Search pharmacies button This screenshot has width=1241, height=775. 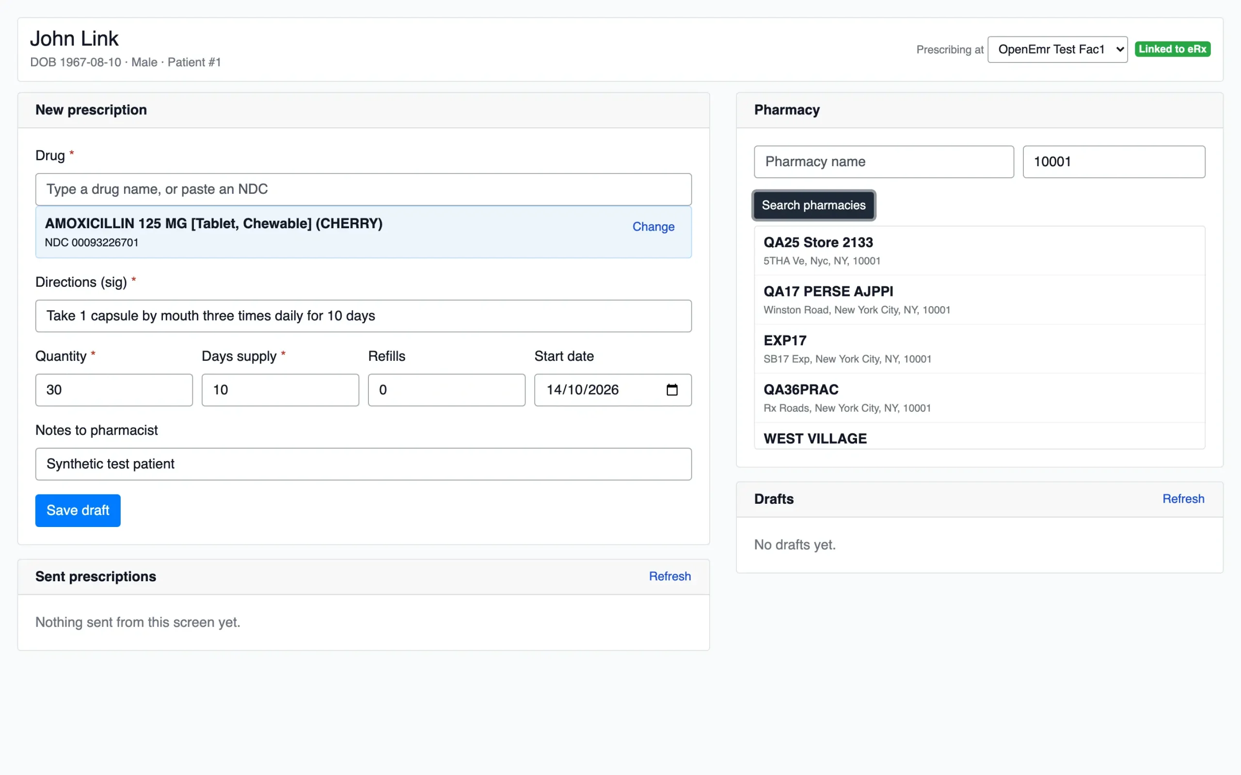(x=813, y=205)
